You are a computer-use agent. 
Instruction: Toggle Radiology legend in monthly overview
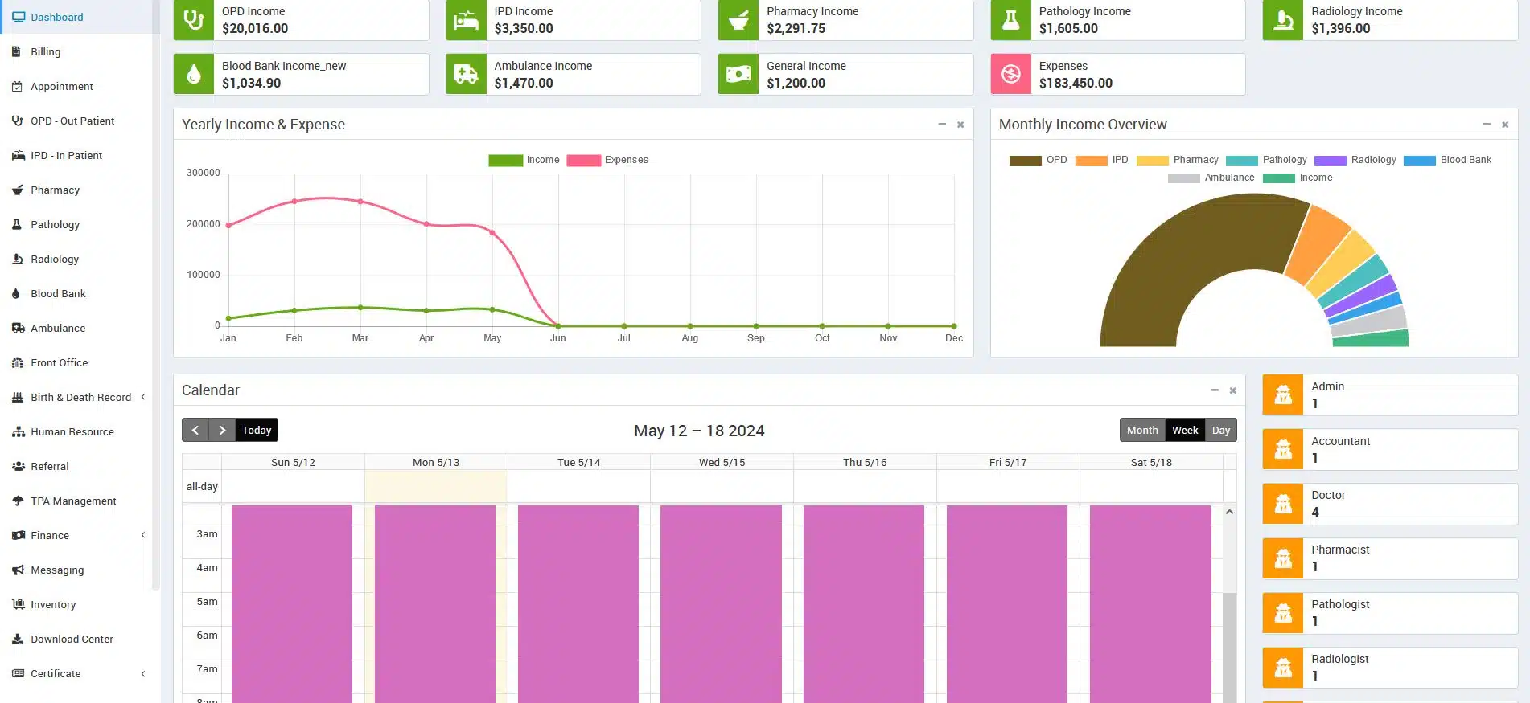pyautogui.click(x=1355, y=160)
